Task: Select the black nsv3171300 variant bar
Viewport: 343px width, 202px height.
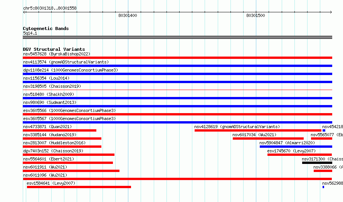Action: 317,163
